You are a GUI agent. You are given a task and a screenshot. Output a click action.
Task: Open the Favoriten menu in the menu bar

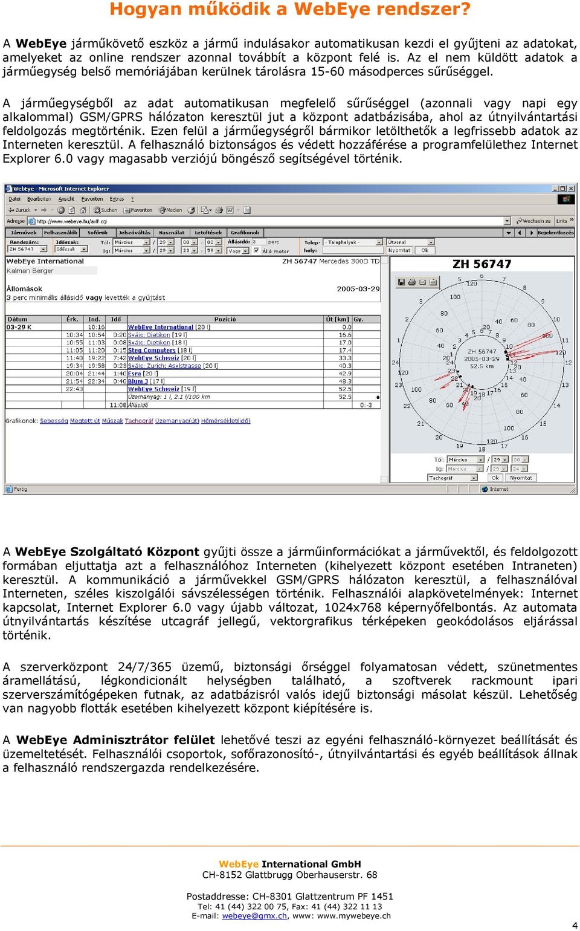92,199
